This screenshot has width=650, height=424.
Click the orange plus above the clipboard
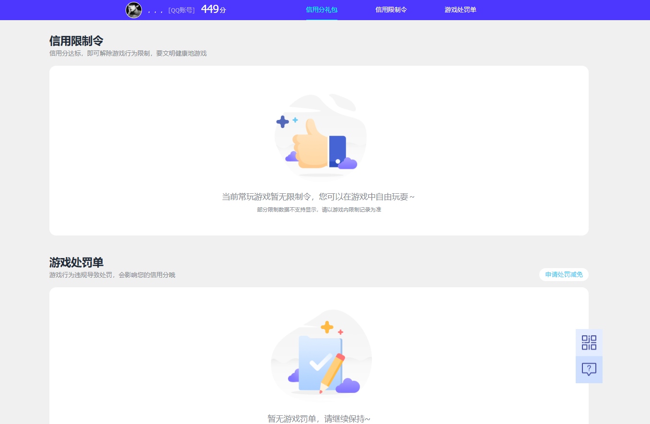tap(326, 328)
